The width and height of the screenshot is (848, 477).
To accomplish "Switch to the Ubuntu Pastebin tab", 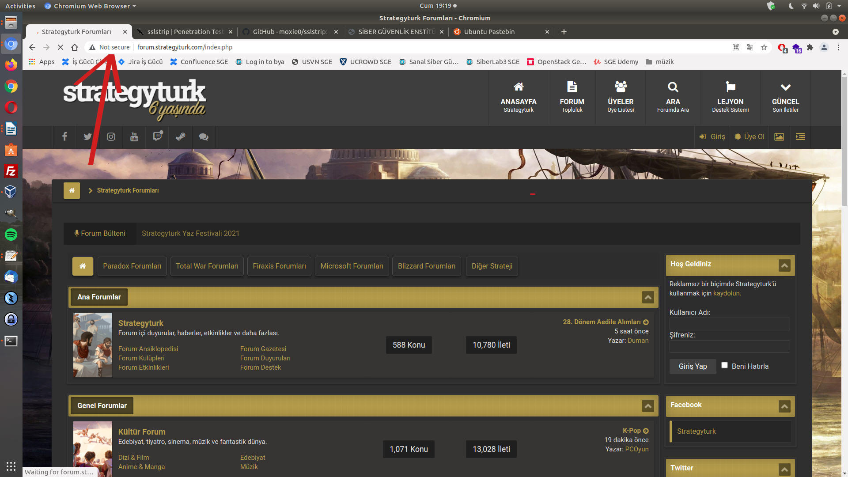I will (501, 32).
